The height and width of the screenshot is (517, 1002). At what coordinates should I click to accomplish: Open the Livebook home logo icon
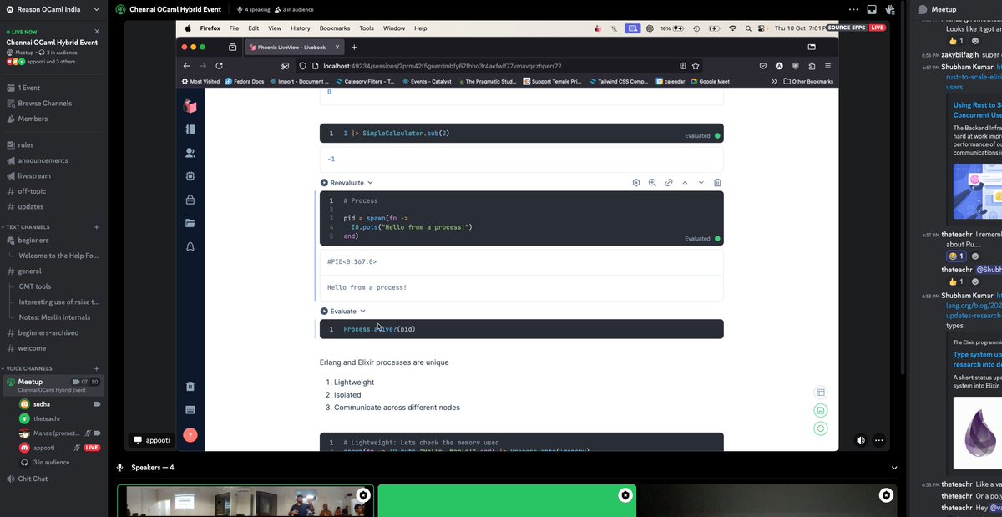(190, 106)
